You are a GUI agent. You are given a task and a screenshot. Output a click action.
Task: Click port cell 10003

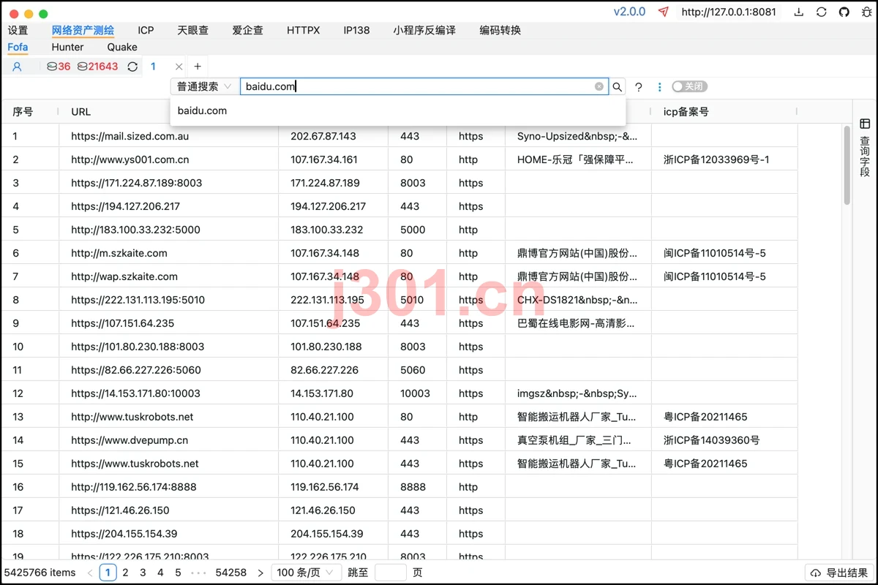click(416, 393)
